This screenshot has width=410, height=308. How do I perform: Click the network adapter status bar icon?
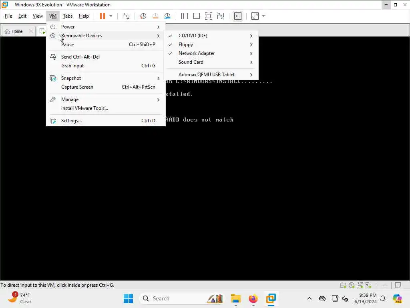coord(368,285)
